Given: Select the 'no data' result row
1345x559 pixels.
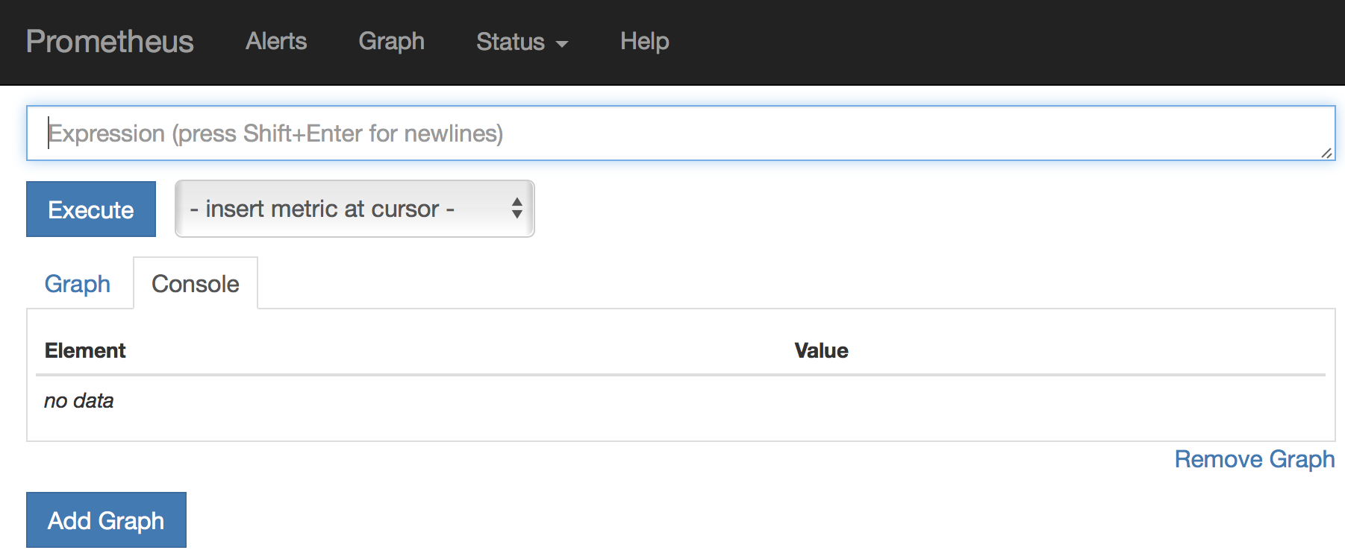Looking at the screenshot, I should click(79, 401).
